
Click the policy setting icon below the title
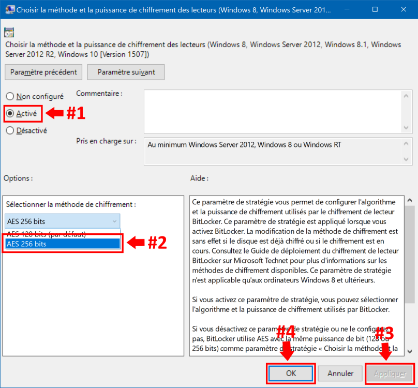[9, 32]
